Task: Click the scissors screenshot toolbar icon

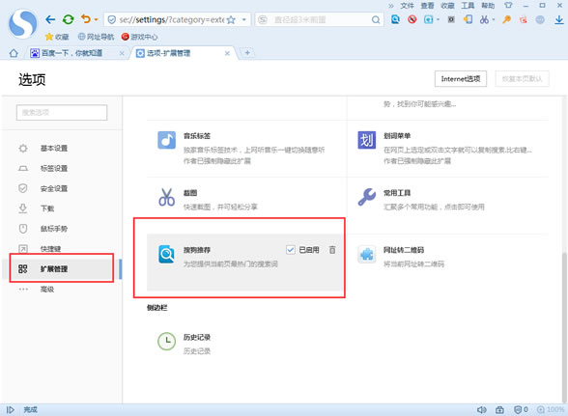Action: click(x=484, y=19)
